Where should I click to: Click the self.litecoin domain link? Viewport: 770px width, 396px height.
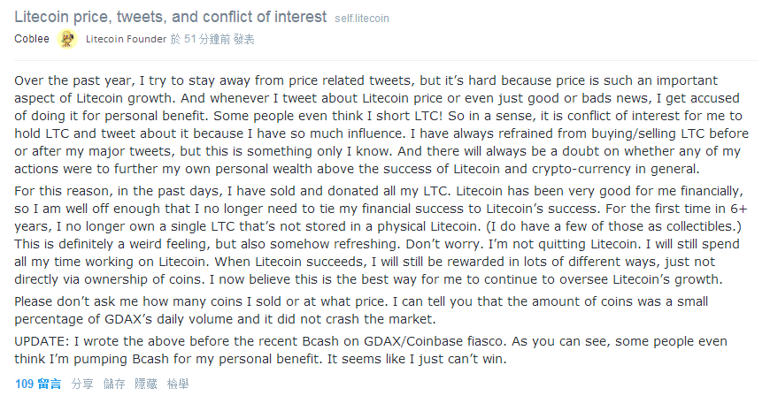click(x=362, y=18)
